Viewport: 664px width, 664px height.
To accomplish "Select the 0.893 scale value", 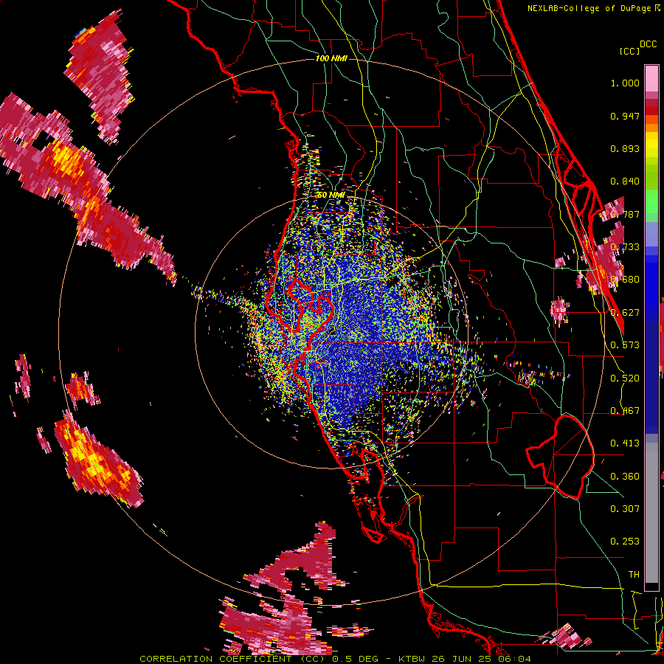I will (x=625, y=148).
